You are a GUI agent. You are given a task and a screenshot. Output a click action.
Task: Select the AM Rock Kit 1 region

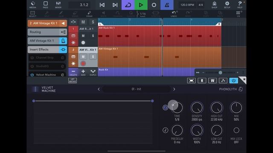pos(160,36)
